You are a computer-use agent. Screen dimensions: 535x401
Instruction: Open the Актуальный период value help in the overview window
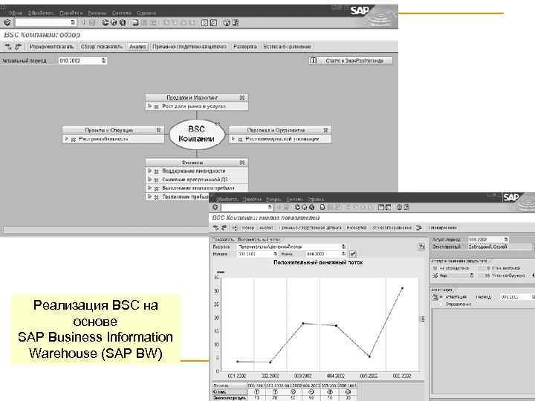pos(104,60)
